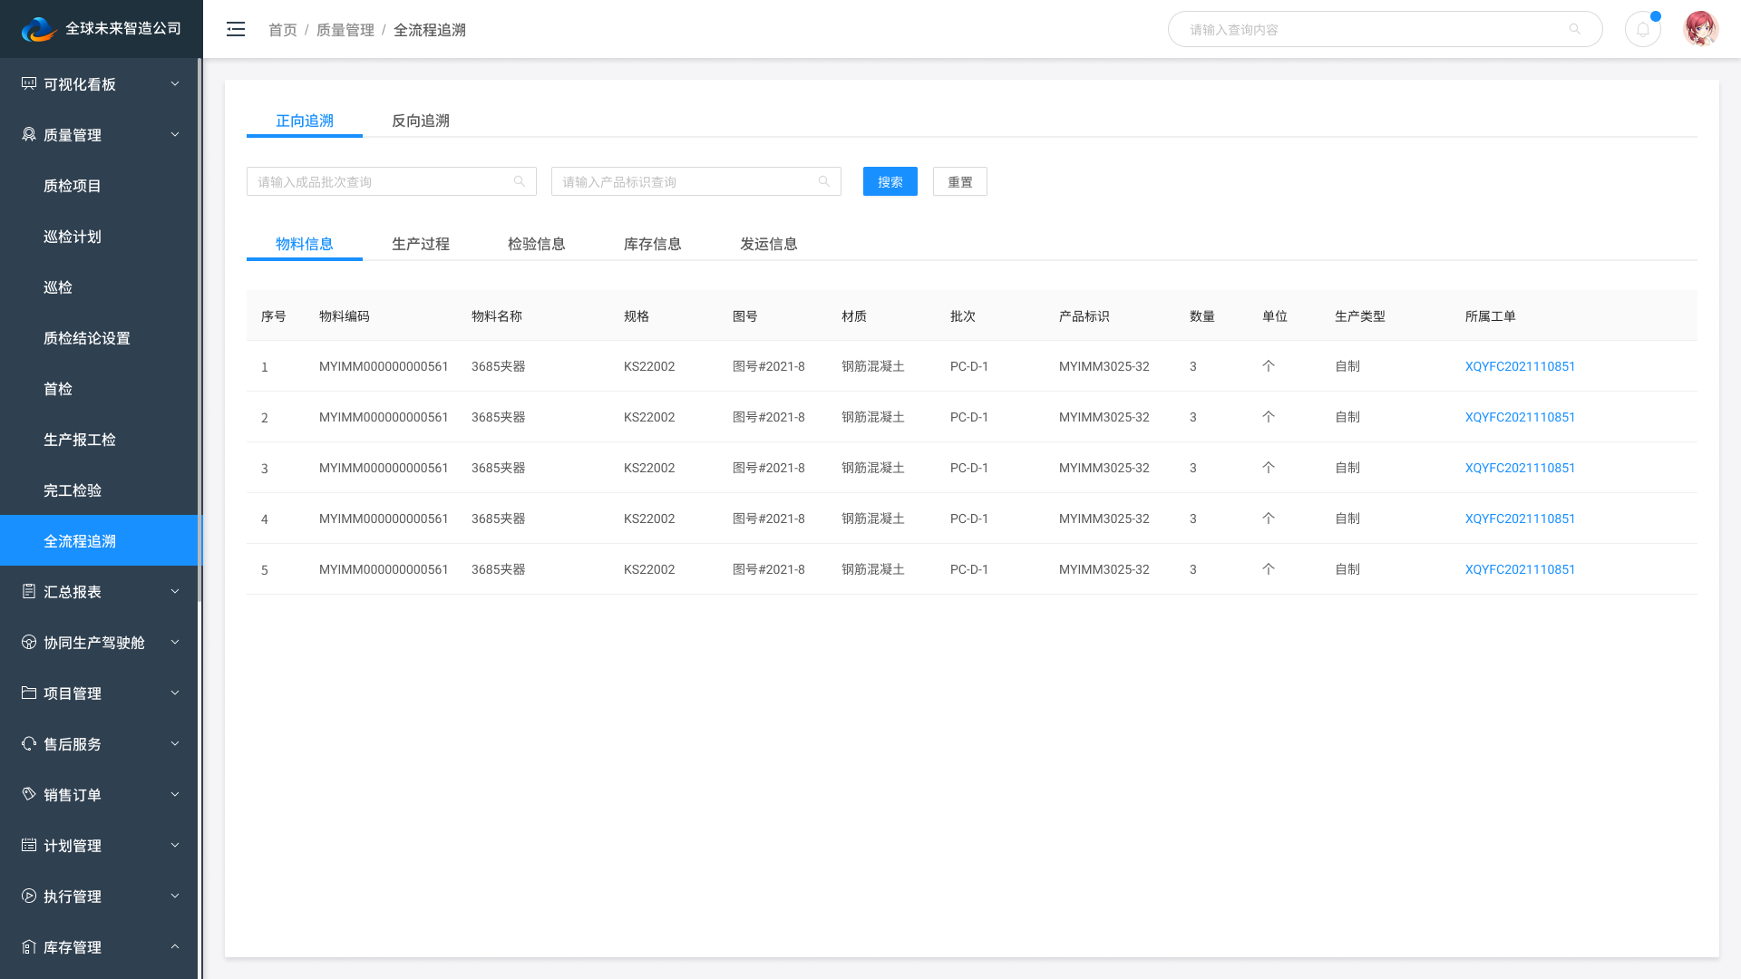The width and height of the screenshot is (1741, 979).
Task: Click the 销售订单 tag icon
Action: coord(29,794)
